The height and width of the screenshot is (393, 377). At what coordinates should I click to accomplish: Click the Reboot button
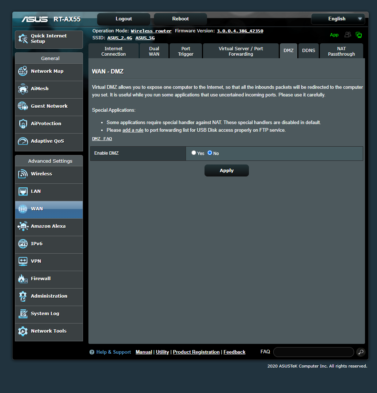(x=180, y=19)
